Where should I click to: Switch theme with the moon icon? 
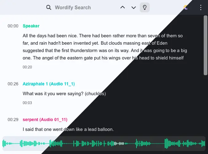click(x=186, y=7)
